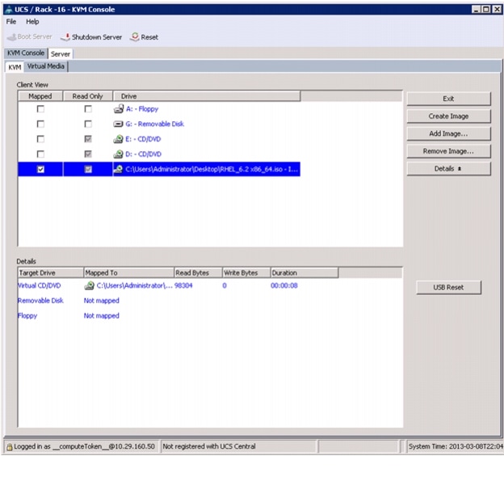Switch to the KVM tab

point(15,67)
